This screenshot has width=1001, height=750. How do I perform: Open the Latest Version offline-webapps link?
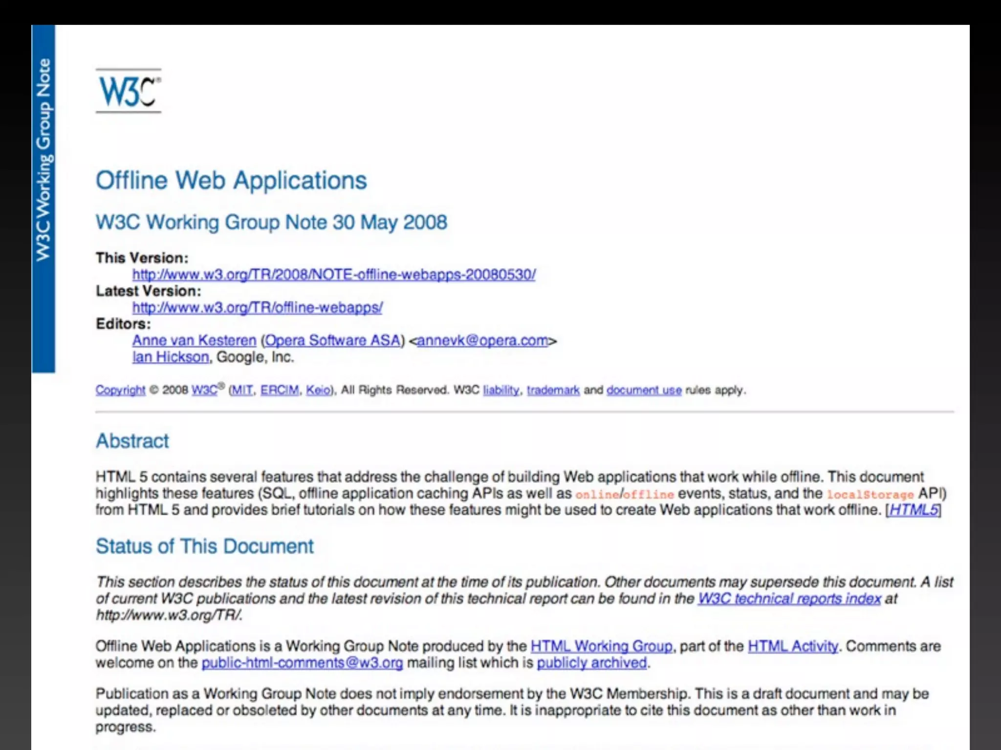coord(257,308)
